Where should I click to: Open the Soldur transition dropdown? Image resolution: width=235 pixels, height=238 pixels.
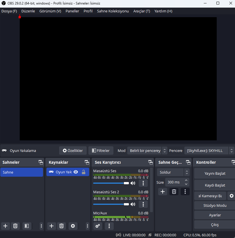[173, 172]
